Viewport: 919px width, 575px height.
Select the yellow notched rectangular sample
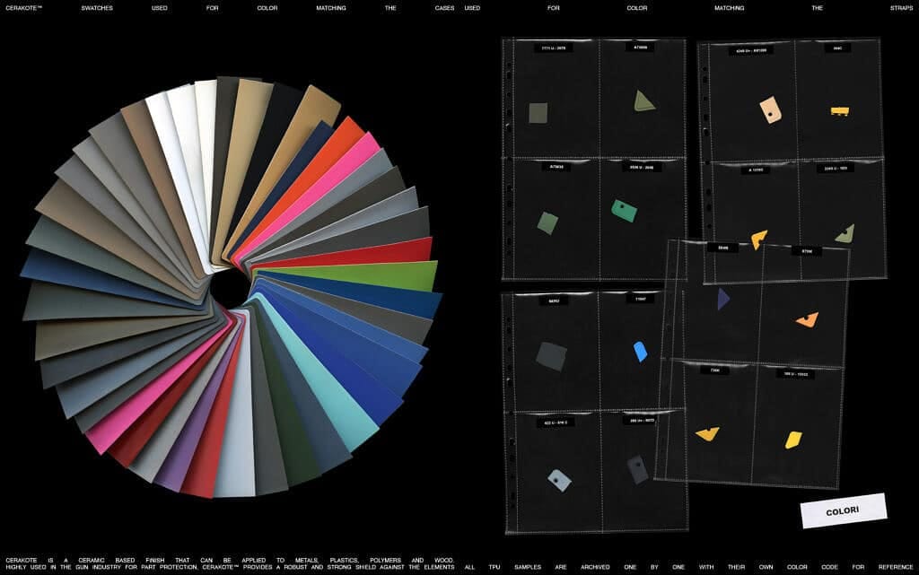(x=840, y=111)
